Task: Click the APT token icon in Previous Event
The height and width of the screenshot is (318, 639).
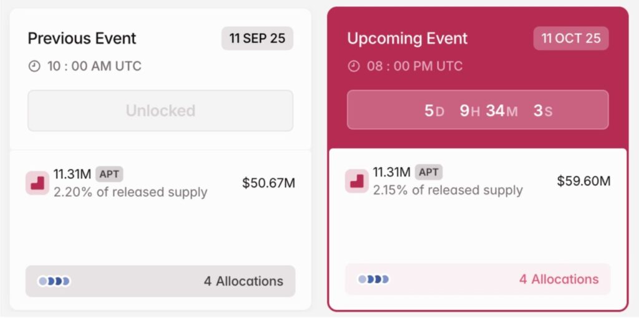Action: [37, 183]
